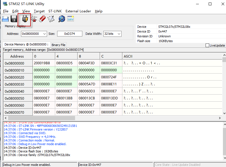Image resolution: width=226 pixels, height=167 pixels.
Task: Open the Edit menu
Action: (15, 11)
